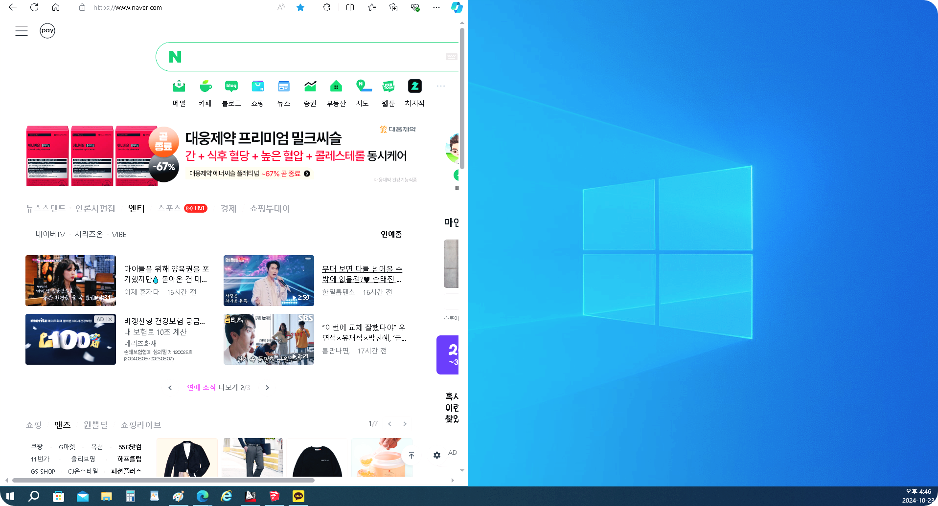Viewport: 938px width, 506px height.
Task: Select the 엔터 tab
Action: pyautogui.click(x=137, y=208)
